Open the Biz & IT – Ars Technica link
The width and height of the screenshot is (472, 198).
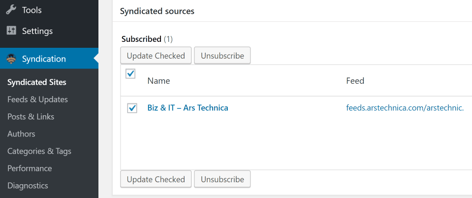188,108
